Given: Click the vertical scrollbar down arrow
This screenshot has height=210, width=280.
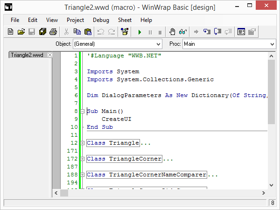Looking at the screenshot, I should point(272,185).
